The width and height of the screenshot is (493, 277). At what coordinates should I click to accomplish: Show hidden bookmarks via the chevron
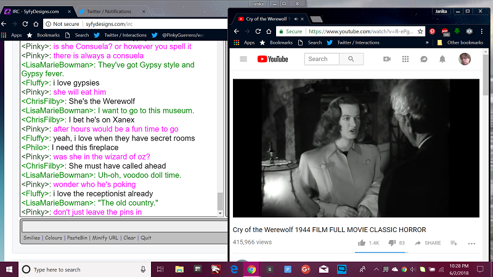point(427,42)
